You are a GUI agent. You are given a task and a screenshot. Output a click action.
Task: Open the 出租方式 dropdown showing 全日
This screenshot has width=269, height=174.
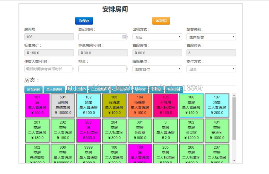[x=157, y=37]
